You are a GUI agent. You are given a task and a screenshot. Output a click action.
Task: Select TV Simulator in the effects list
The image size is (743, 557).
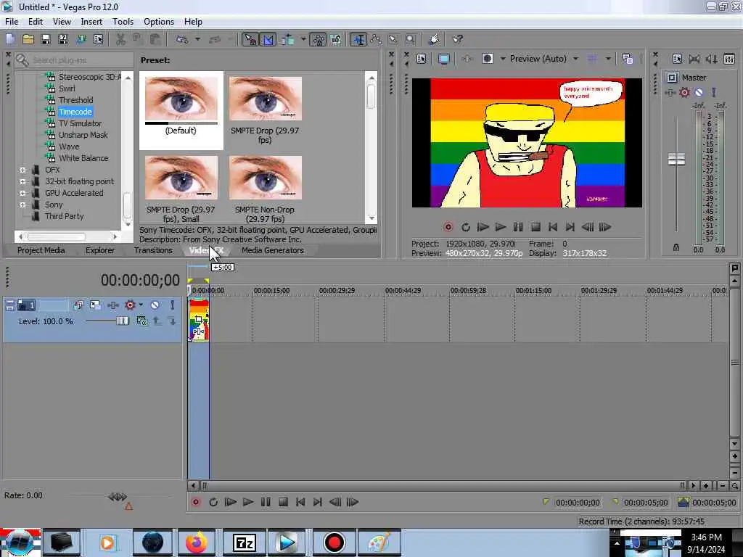[x=80, y=123]
